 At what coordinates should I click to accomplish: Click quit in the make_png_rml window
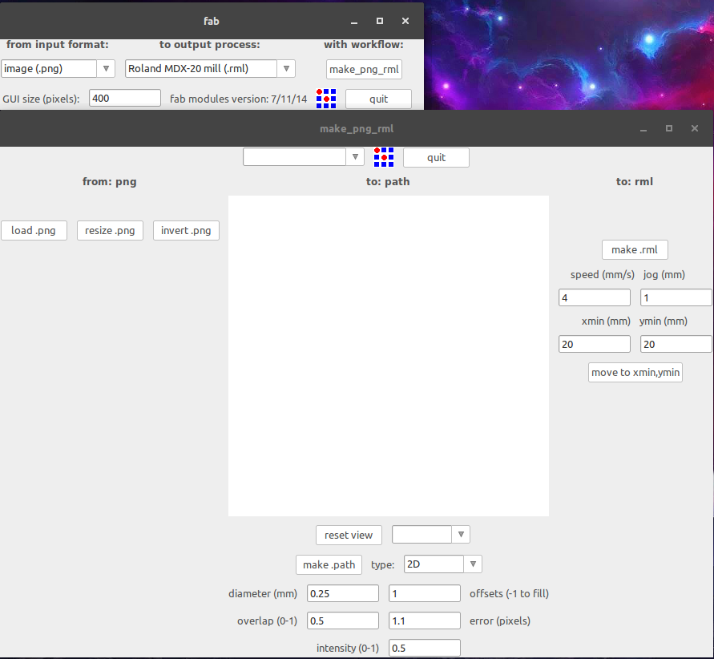click(436, 158)
